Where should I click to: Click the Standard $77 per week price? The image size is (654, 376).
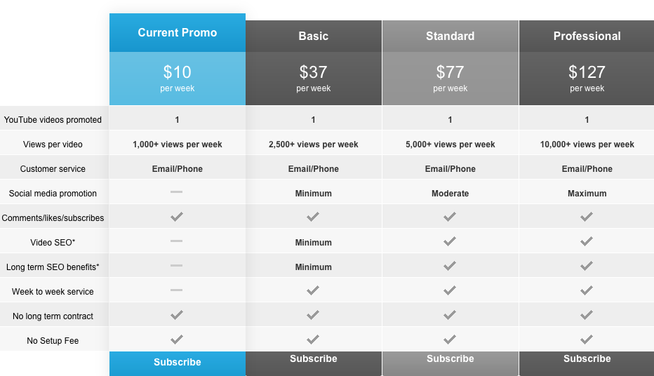click(x=451, y=79)
